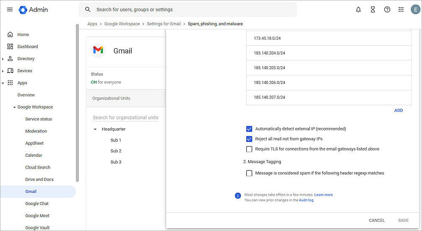Open Google Chat in the sidebar
Image resolution: width=422 pixels, height=231 pixels.
[x=37, y=204]
